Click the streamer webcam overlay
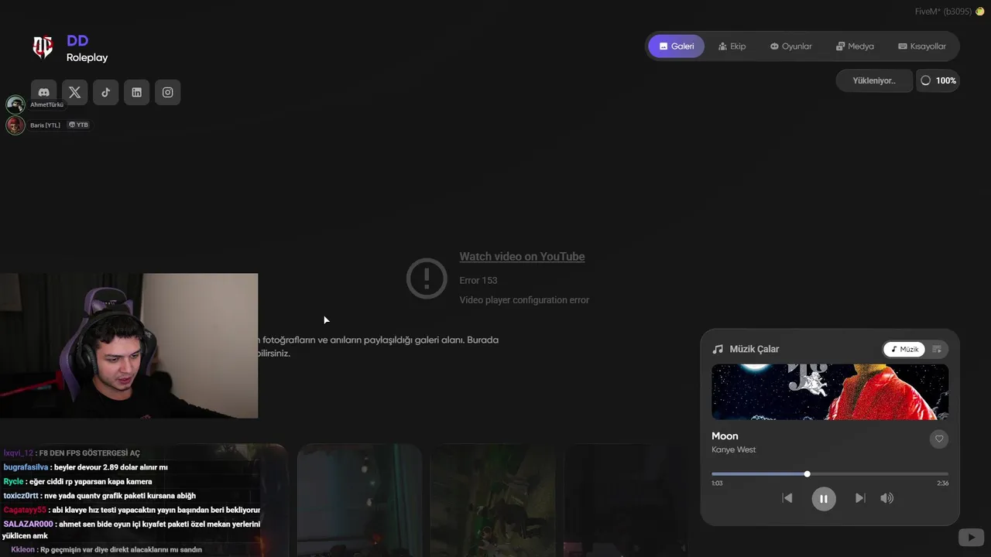 [129, 346]
